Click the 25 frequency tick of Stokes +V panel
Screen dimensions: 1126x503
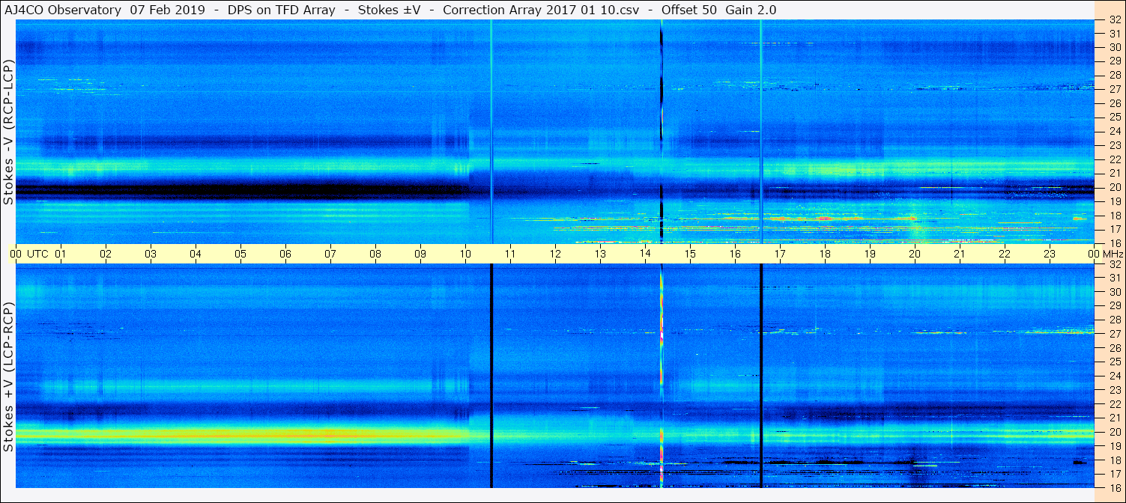click(1114, 362)
